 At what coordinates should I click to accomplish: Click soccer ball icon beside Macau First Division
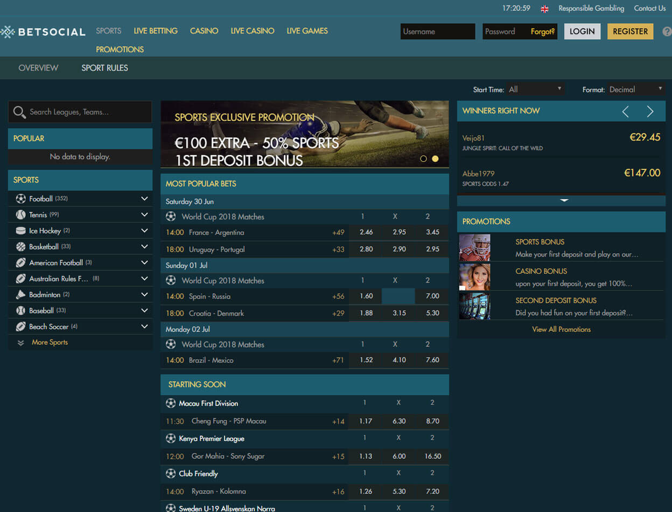(171, 403)
